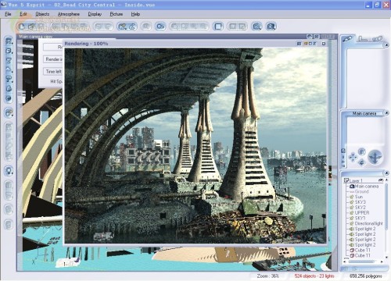Open the File menu
Image resolution: width=391 pixels, height=281 pixels.
coord(8,14)
